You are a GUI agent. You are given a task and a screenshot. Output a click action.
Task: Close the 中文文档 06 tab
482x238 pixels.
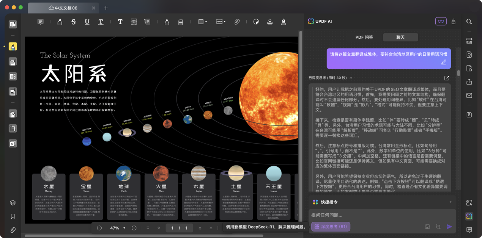(x=93, y=8)
